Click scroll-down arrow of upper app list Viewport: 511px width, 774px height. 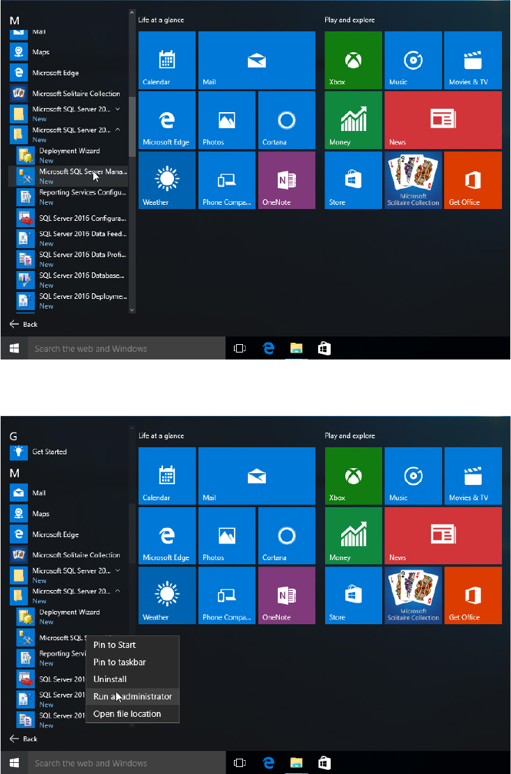coord(132,309)
